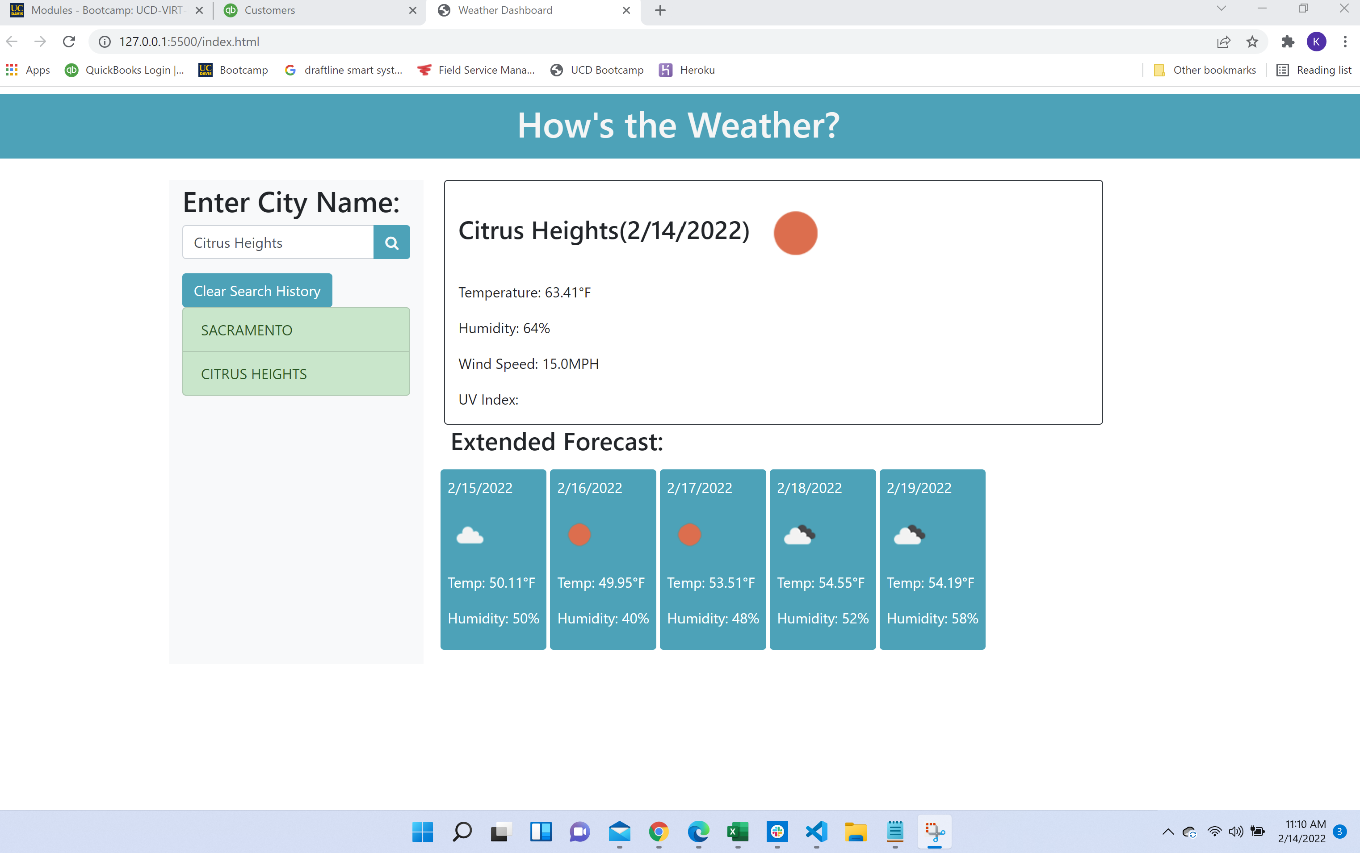This screenshot has height=853, width=1360.
Task: Click the magnifying glass search button
Action: 391,243
